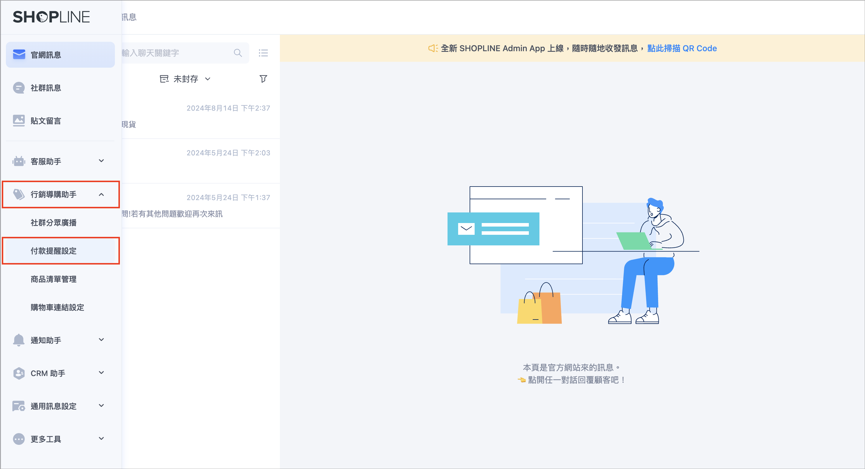Click the 更多工具 ellipsis icon

[19, 439]
